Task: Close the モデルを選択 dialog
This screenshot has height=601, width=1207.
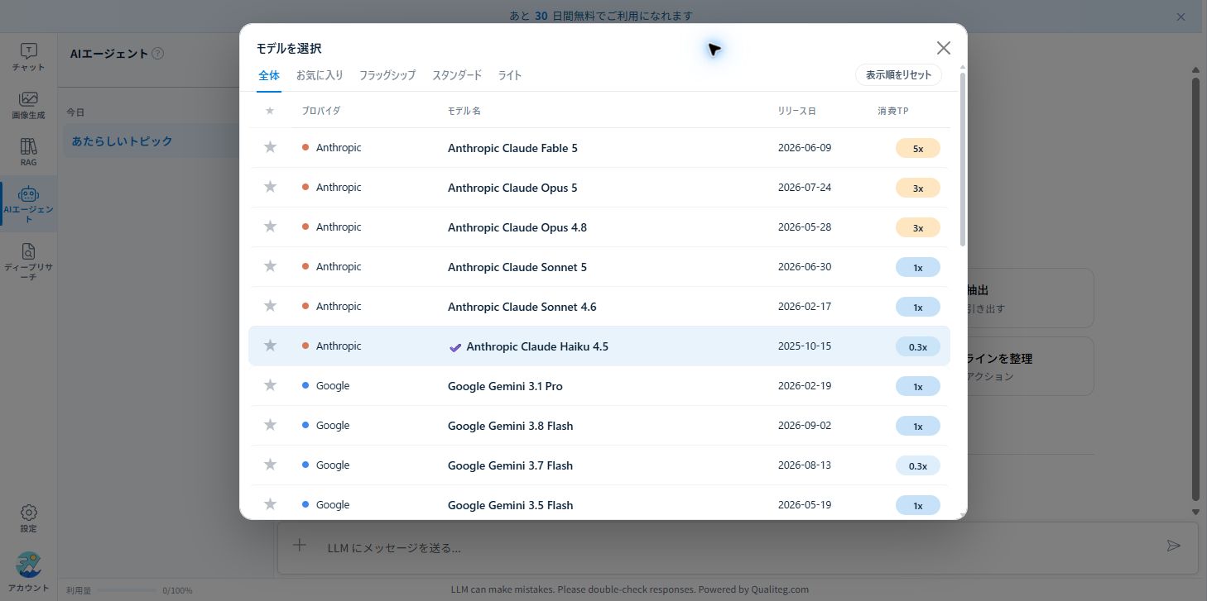Action: [943, 48]
